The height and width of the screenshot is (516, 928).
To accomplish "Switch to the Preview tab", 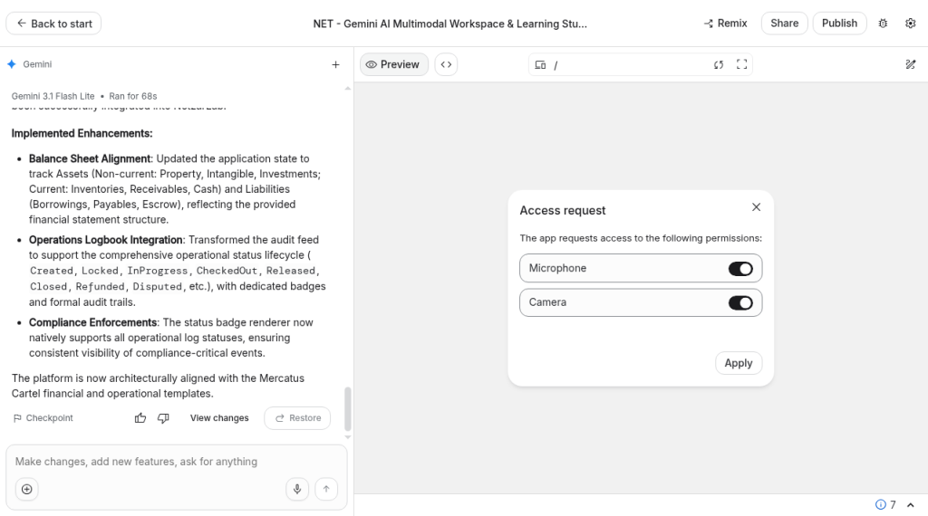I will tap(393, 64).
